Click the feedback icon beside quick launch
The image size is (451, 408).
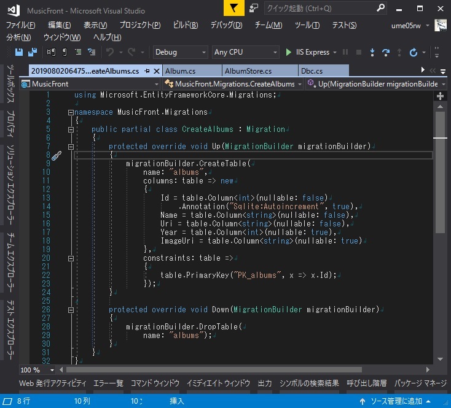254,8
